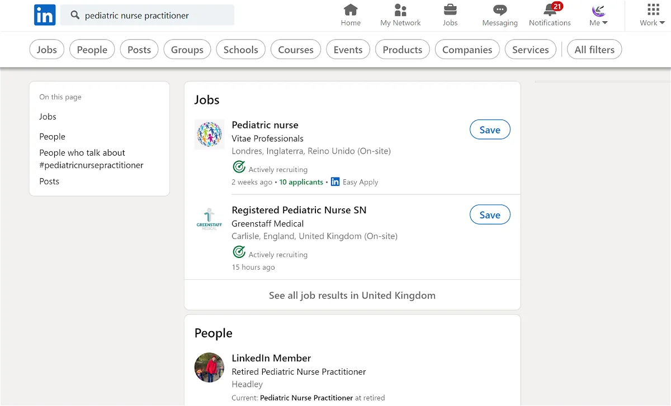Open the Home icon in navigation
This screenshot has height=406, width=671.
pyautogui.click(x=351, y=9)
